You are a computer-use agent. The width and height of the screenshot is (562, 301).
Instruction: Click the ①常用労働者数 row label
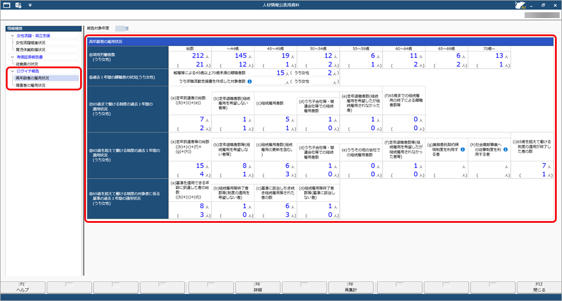[127, 57]
